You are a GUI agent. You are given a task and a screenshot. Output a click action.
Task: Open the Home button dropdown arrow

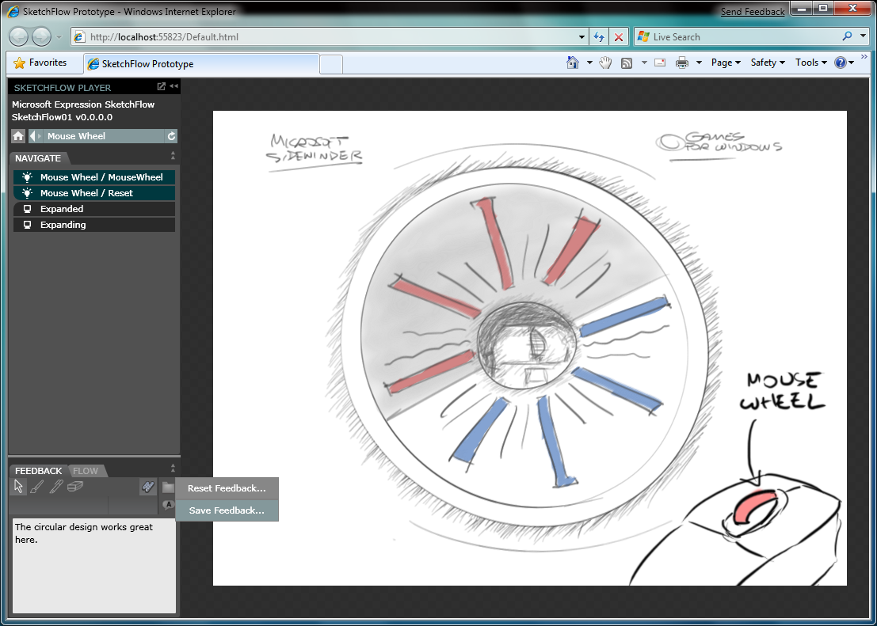pos(589,63)
